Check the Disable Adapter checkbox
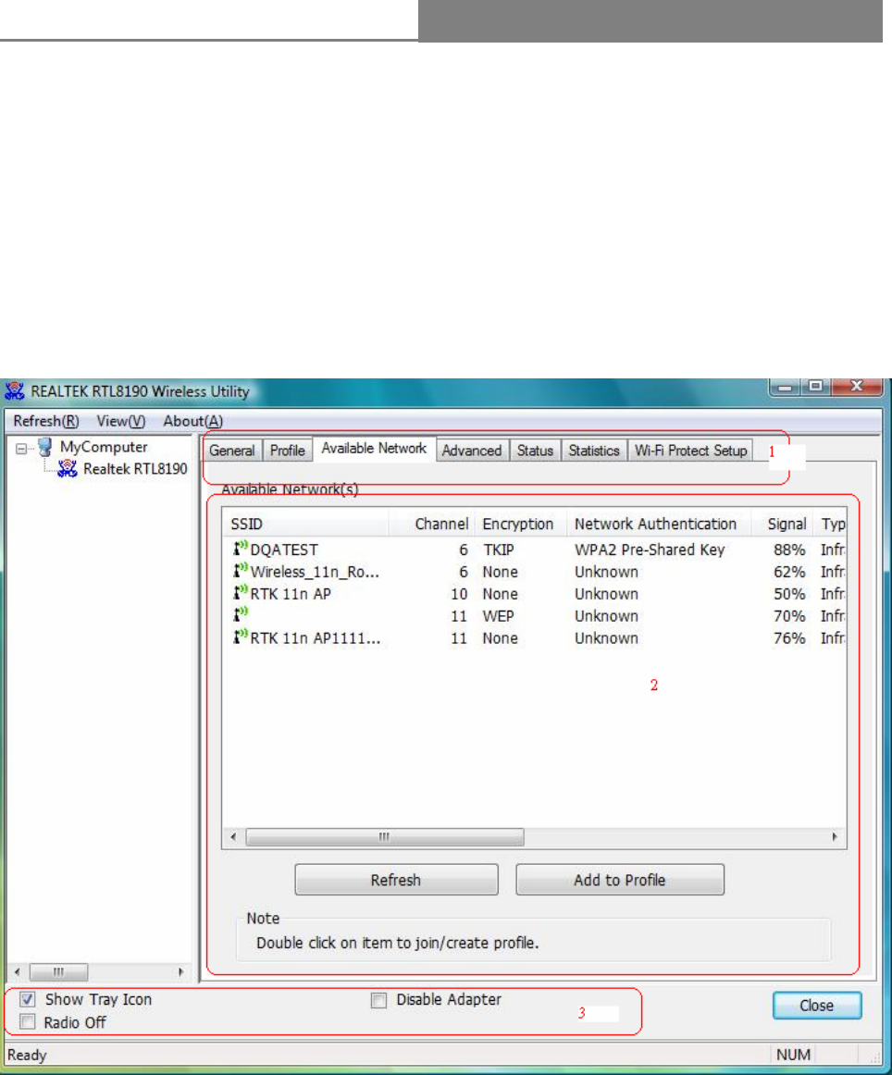Image resolution: width=892 pixels, height=1075 pixels. point(378,1000)
